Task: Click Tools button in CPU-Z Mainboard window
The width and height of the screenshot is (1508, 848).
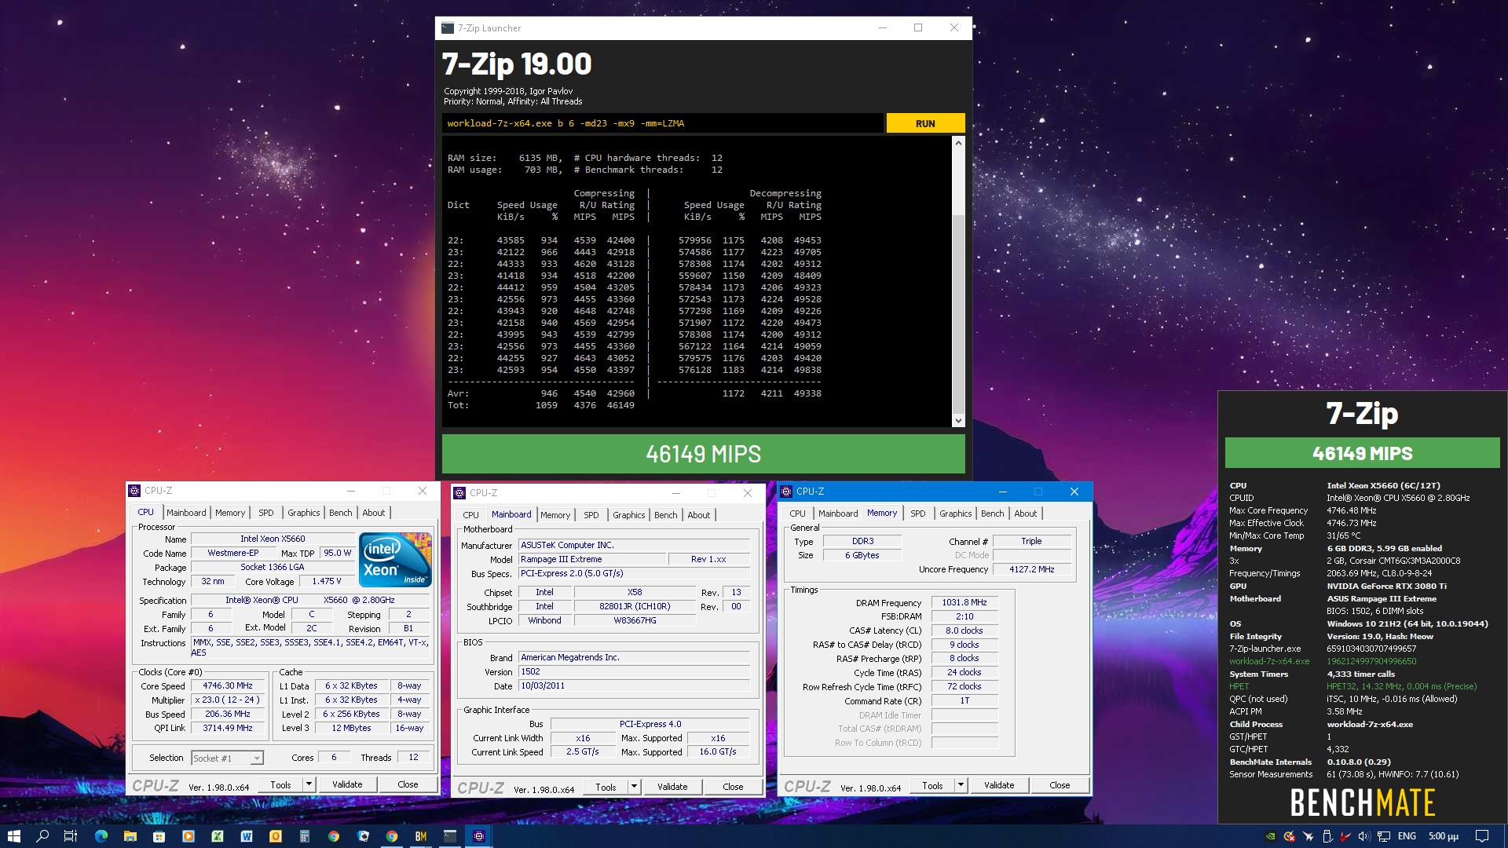Action: point(606,787)
